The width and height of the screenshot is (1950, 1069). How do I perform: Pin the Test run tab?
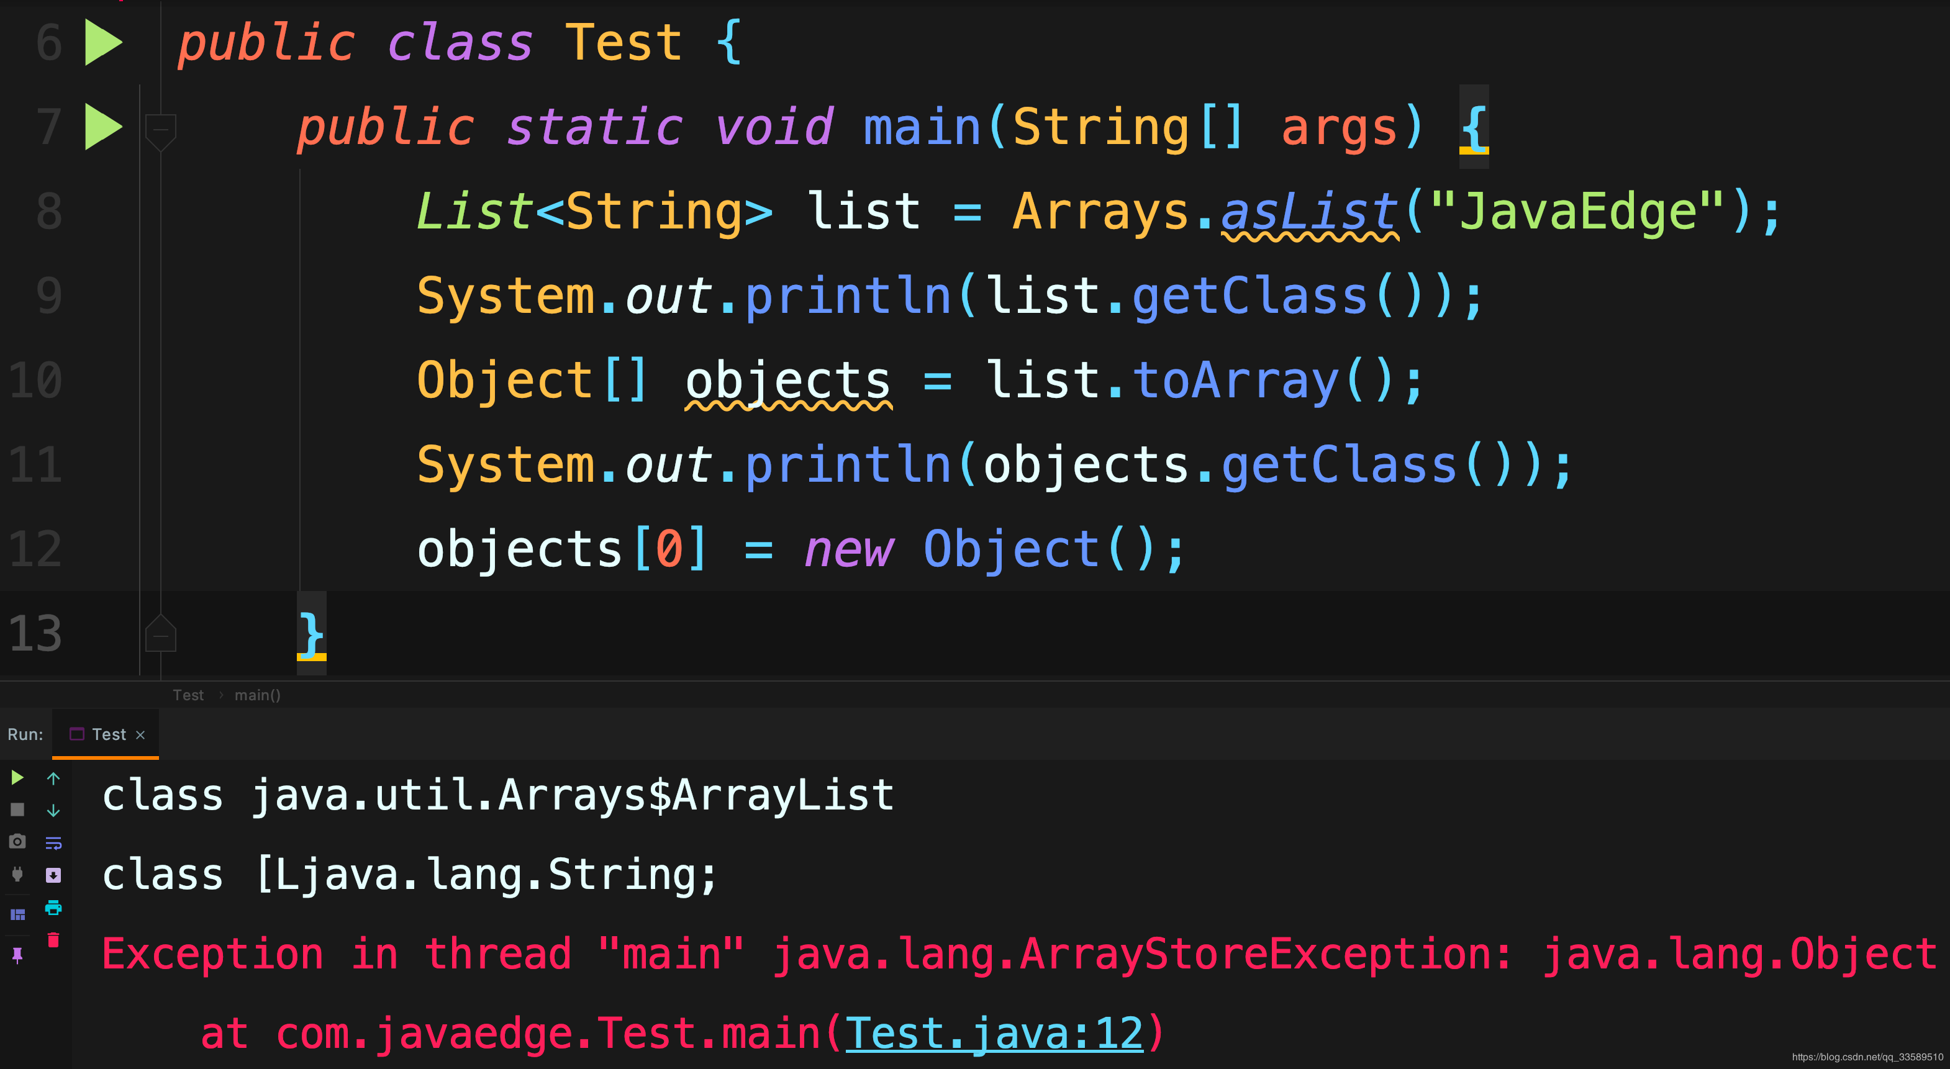pos(17,955)
